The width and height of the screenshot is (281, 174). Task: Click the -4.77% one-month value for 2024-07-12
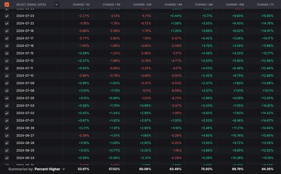pyautogui.click(x=176, y=61)
